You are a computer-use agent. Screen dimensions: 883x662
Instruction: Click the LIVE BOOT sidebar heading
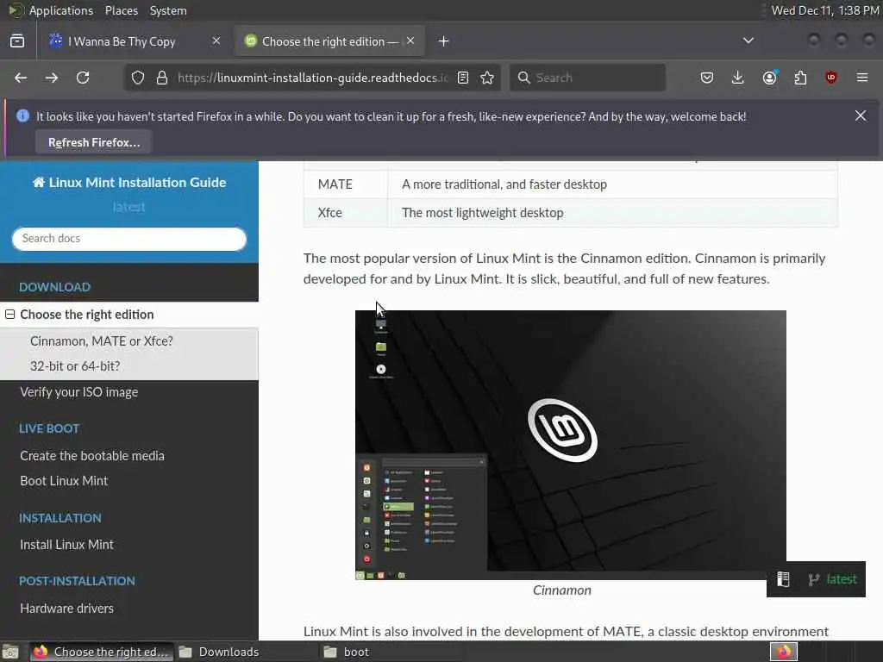tap(49, 428)
